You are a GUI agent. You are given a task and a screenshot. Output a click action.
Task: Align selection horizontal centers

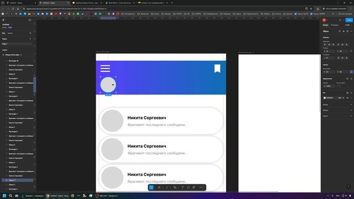point(329,45)
